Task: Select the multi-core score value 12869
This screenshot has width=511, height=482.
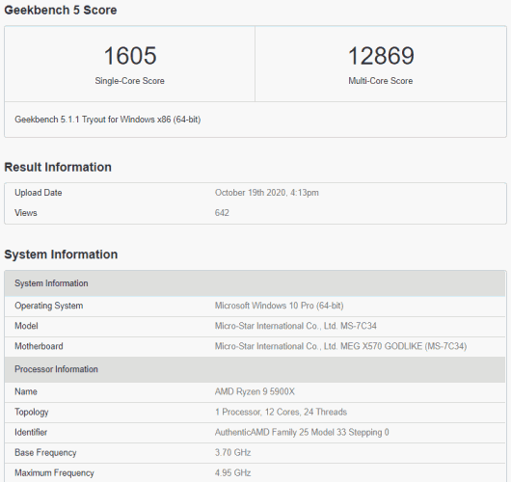Action: click(x=381, y=55)
